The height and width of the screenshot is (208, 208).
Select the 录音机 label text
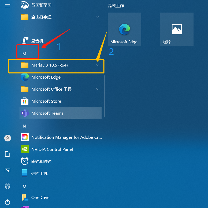click(37, 41)
